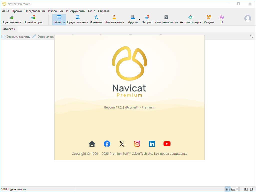Open the Справка menu
Viewport: 256px width, 192px height.
(104, 11)
